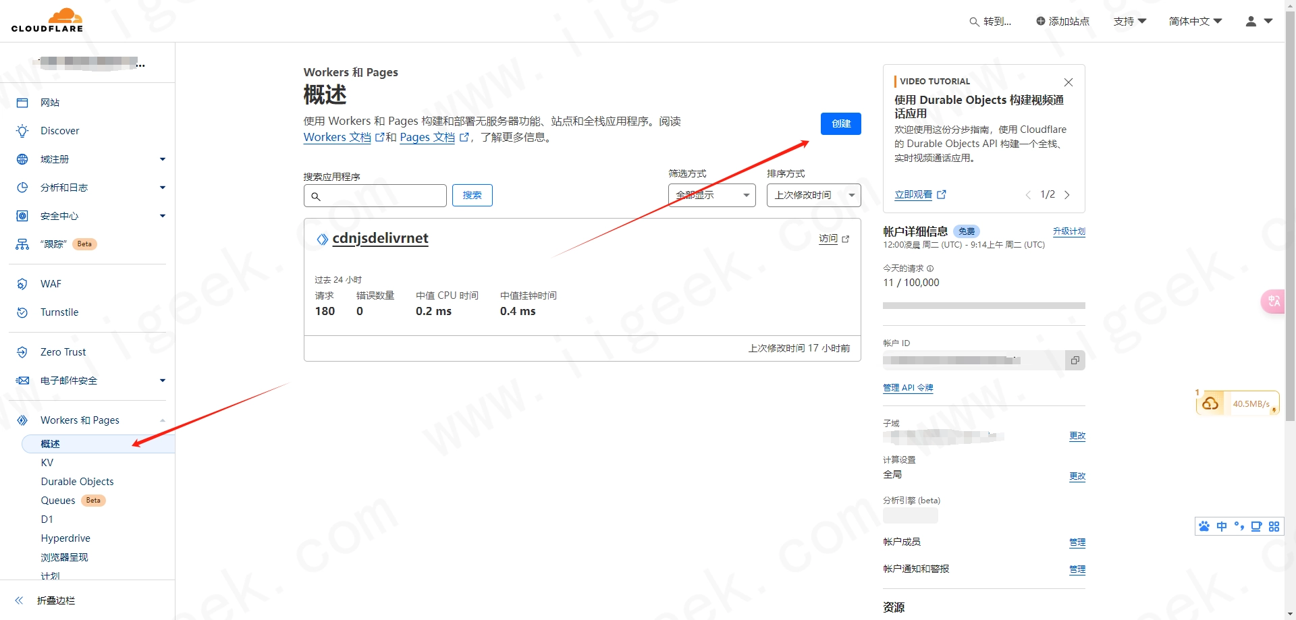Viewport: 1296px width, 620px height.
Task: Expand the 域注册 submenu
Action: click(x=163, y=159)
